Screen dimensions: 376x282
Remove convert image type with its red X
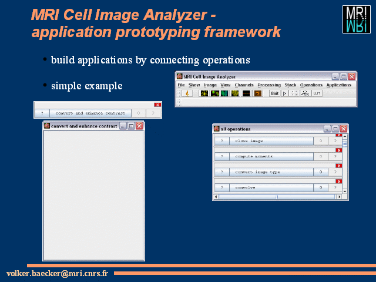tap(338, 166)
